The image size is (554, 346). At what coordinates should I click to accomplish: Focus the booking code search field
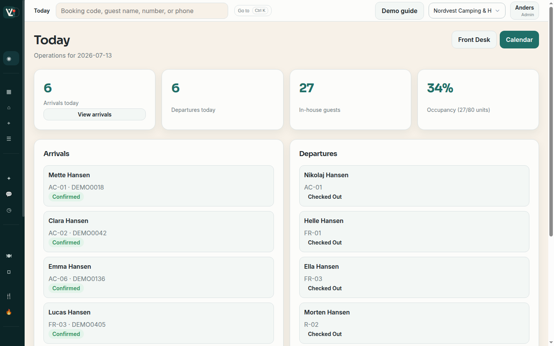pos(142,11)
